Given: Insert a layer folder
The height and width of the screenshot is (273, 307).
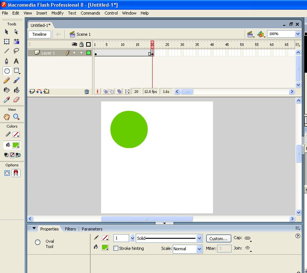Looking at the screenshot, I should point(46,91).
